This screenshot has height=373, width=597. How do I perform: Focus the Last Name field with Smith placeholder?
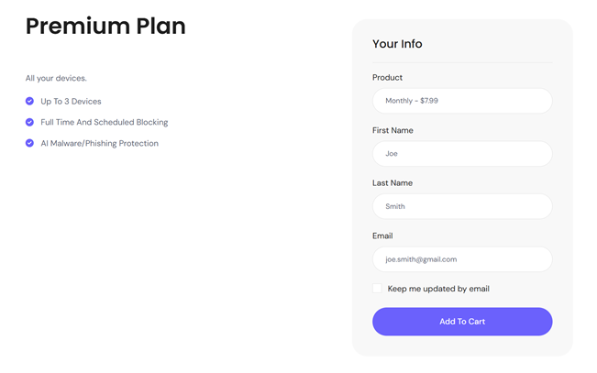tap(462, 206)
